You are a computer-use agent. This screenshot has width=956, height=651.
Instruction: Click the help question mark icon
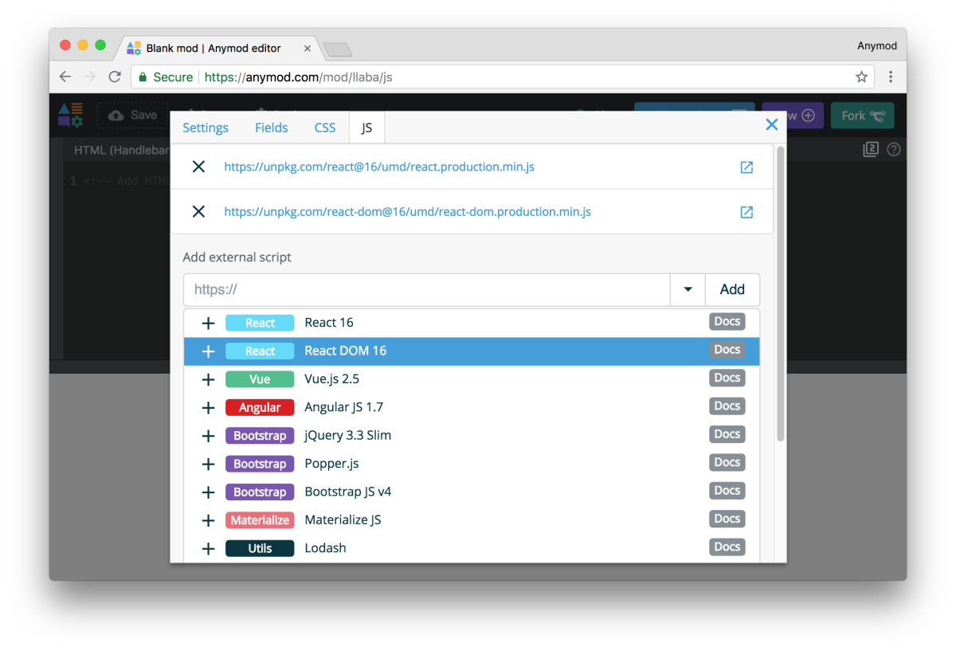point(894,149)
